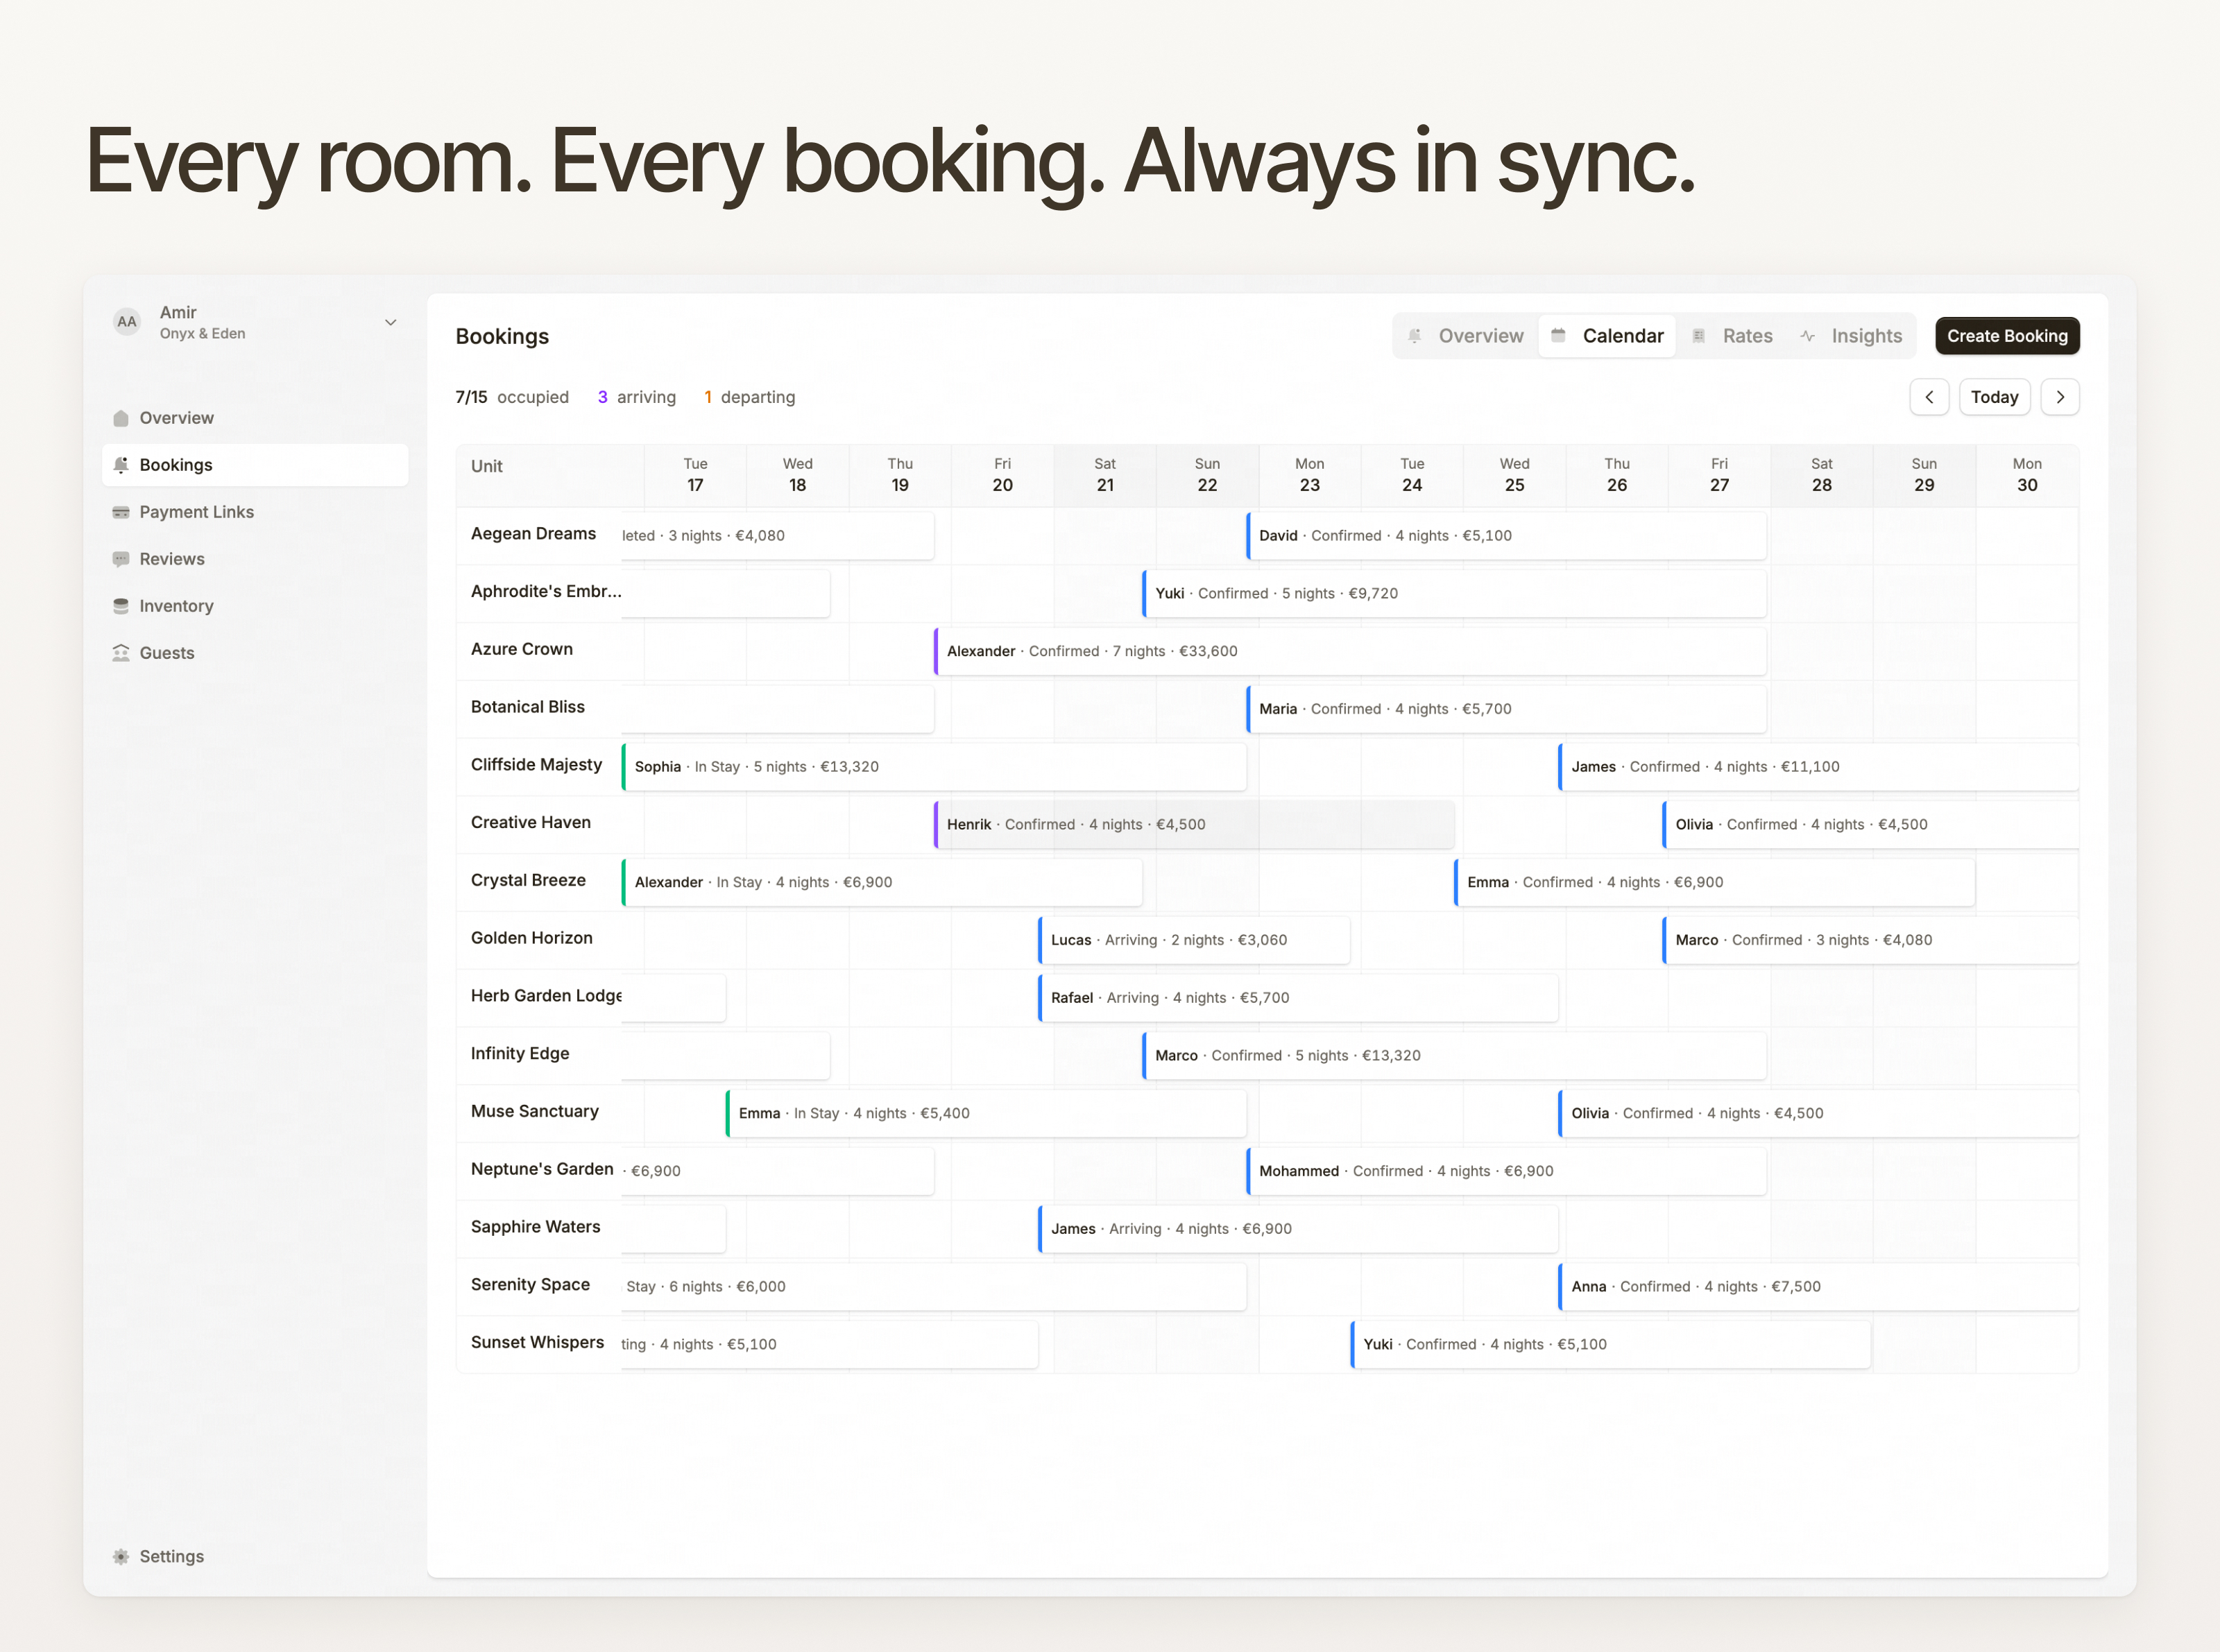Viewport: 2220px width, 1652px height.
Task: Click the Inventory stack icon
Action: pos(121,606)
